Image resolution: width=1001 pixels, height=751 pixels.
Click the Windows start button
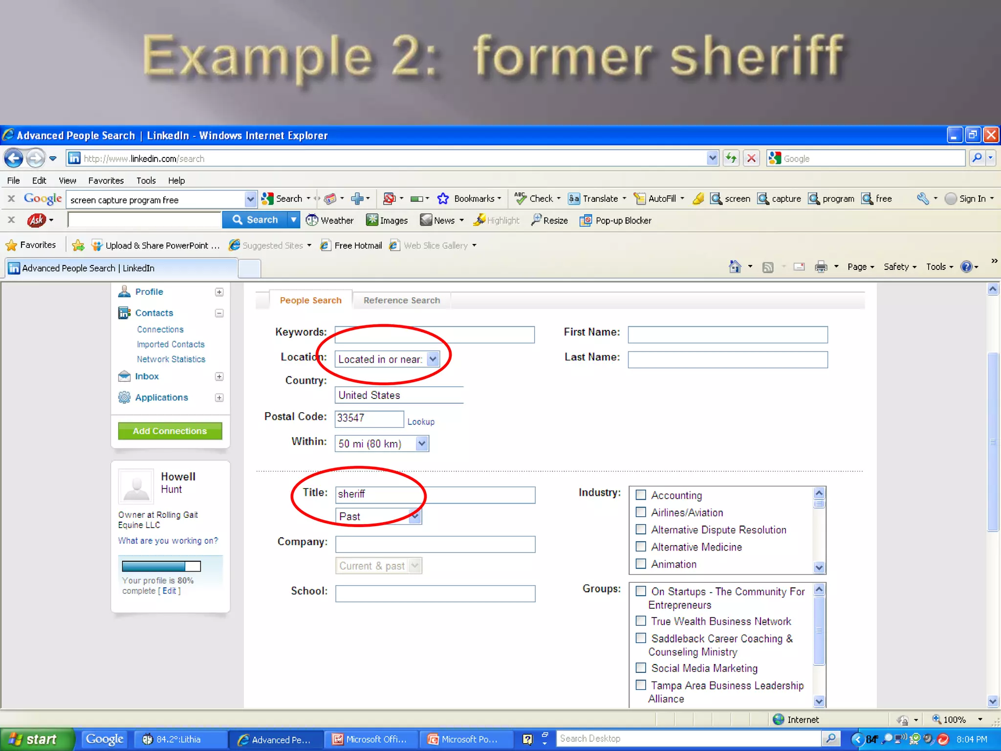coord(37,739)
